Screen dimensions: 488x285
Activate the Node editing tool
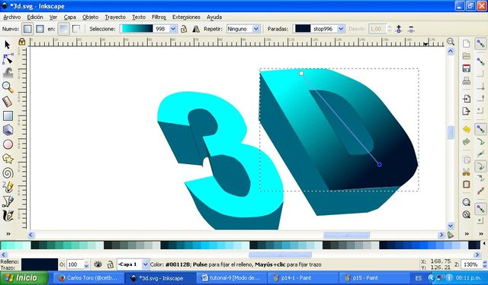8,59
